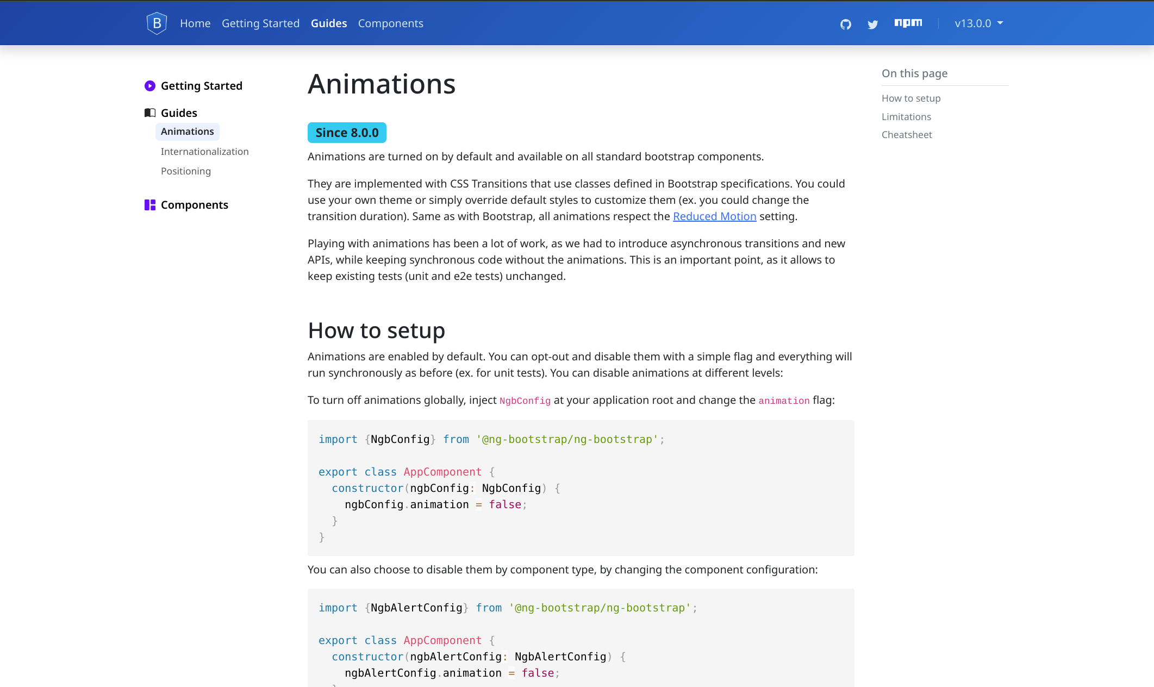
Task: Select Internationalization in the sidebar
Action: [204, 151]
